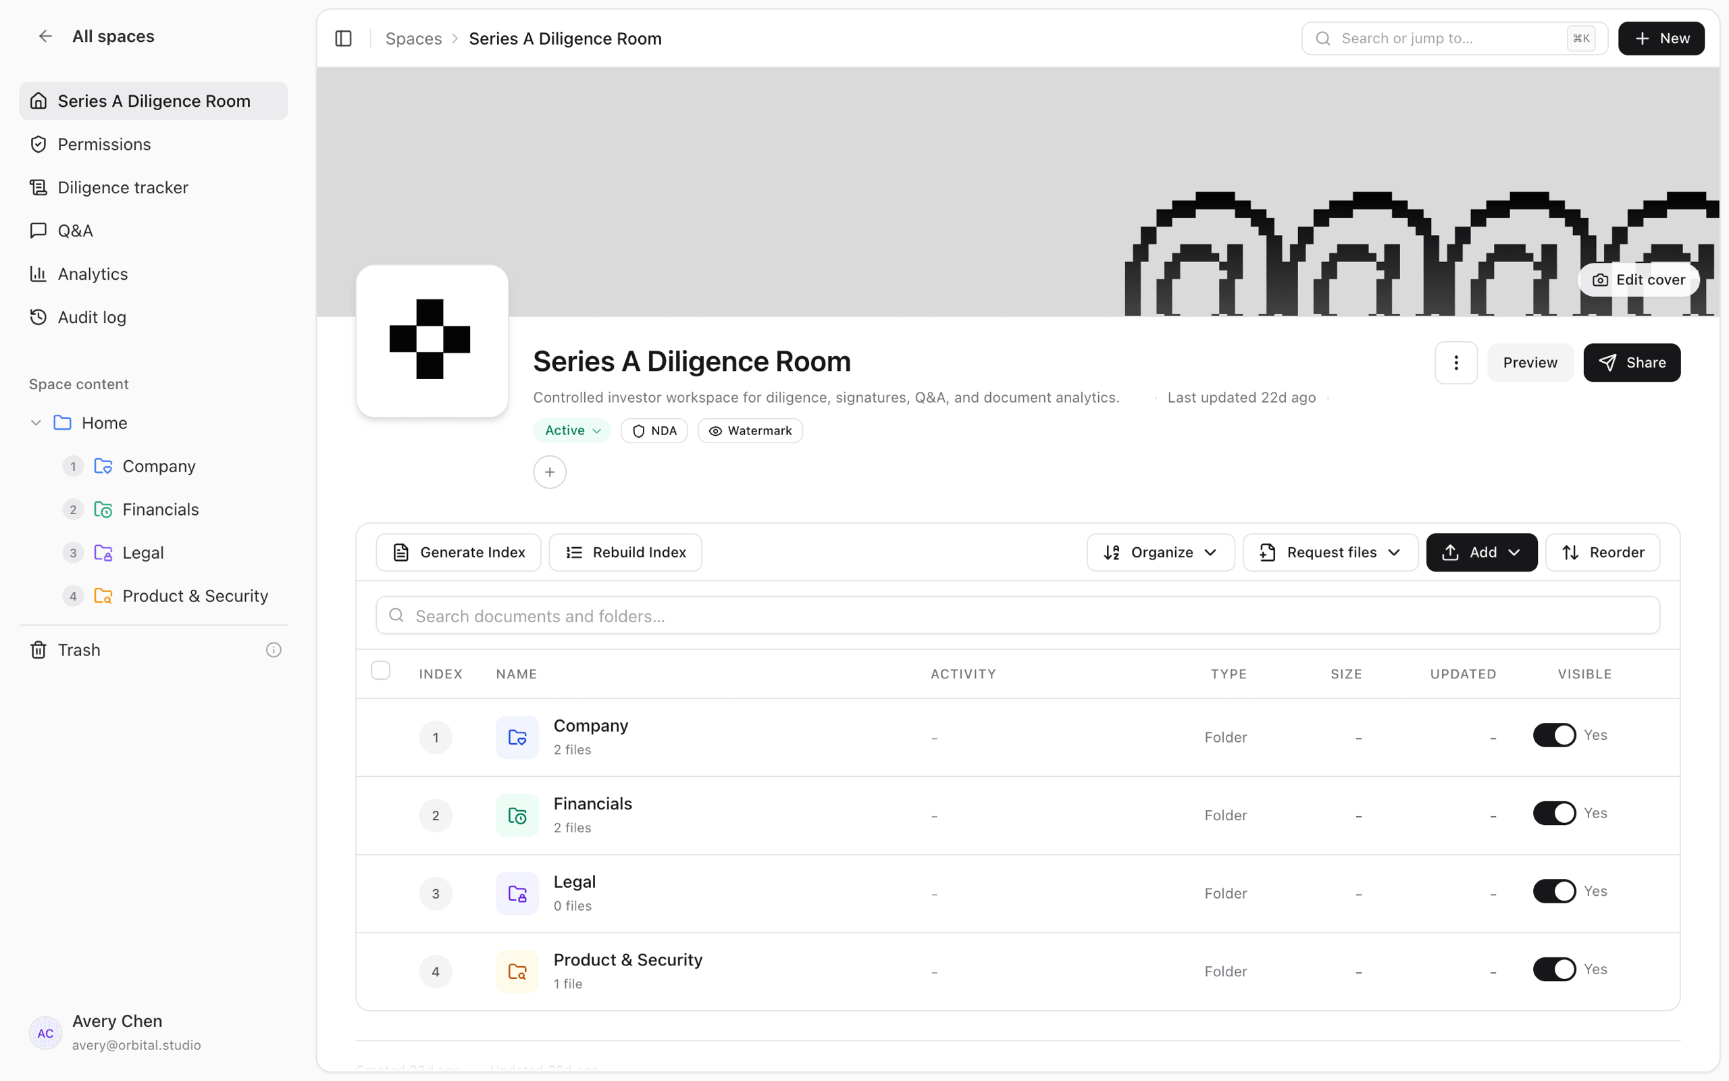This screenshot has height=1081, width=1729.
Task: Open Analytics in the sidebar
Action: pos(153,274)
